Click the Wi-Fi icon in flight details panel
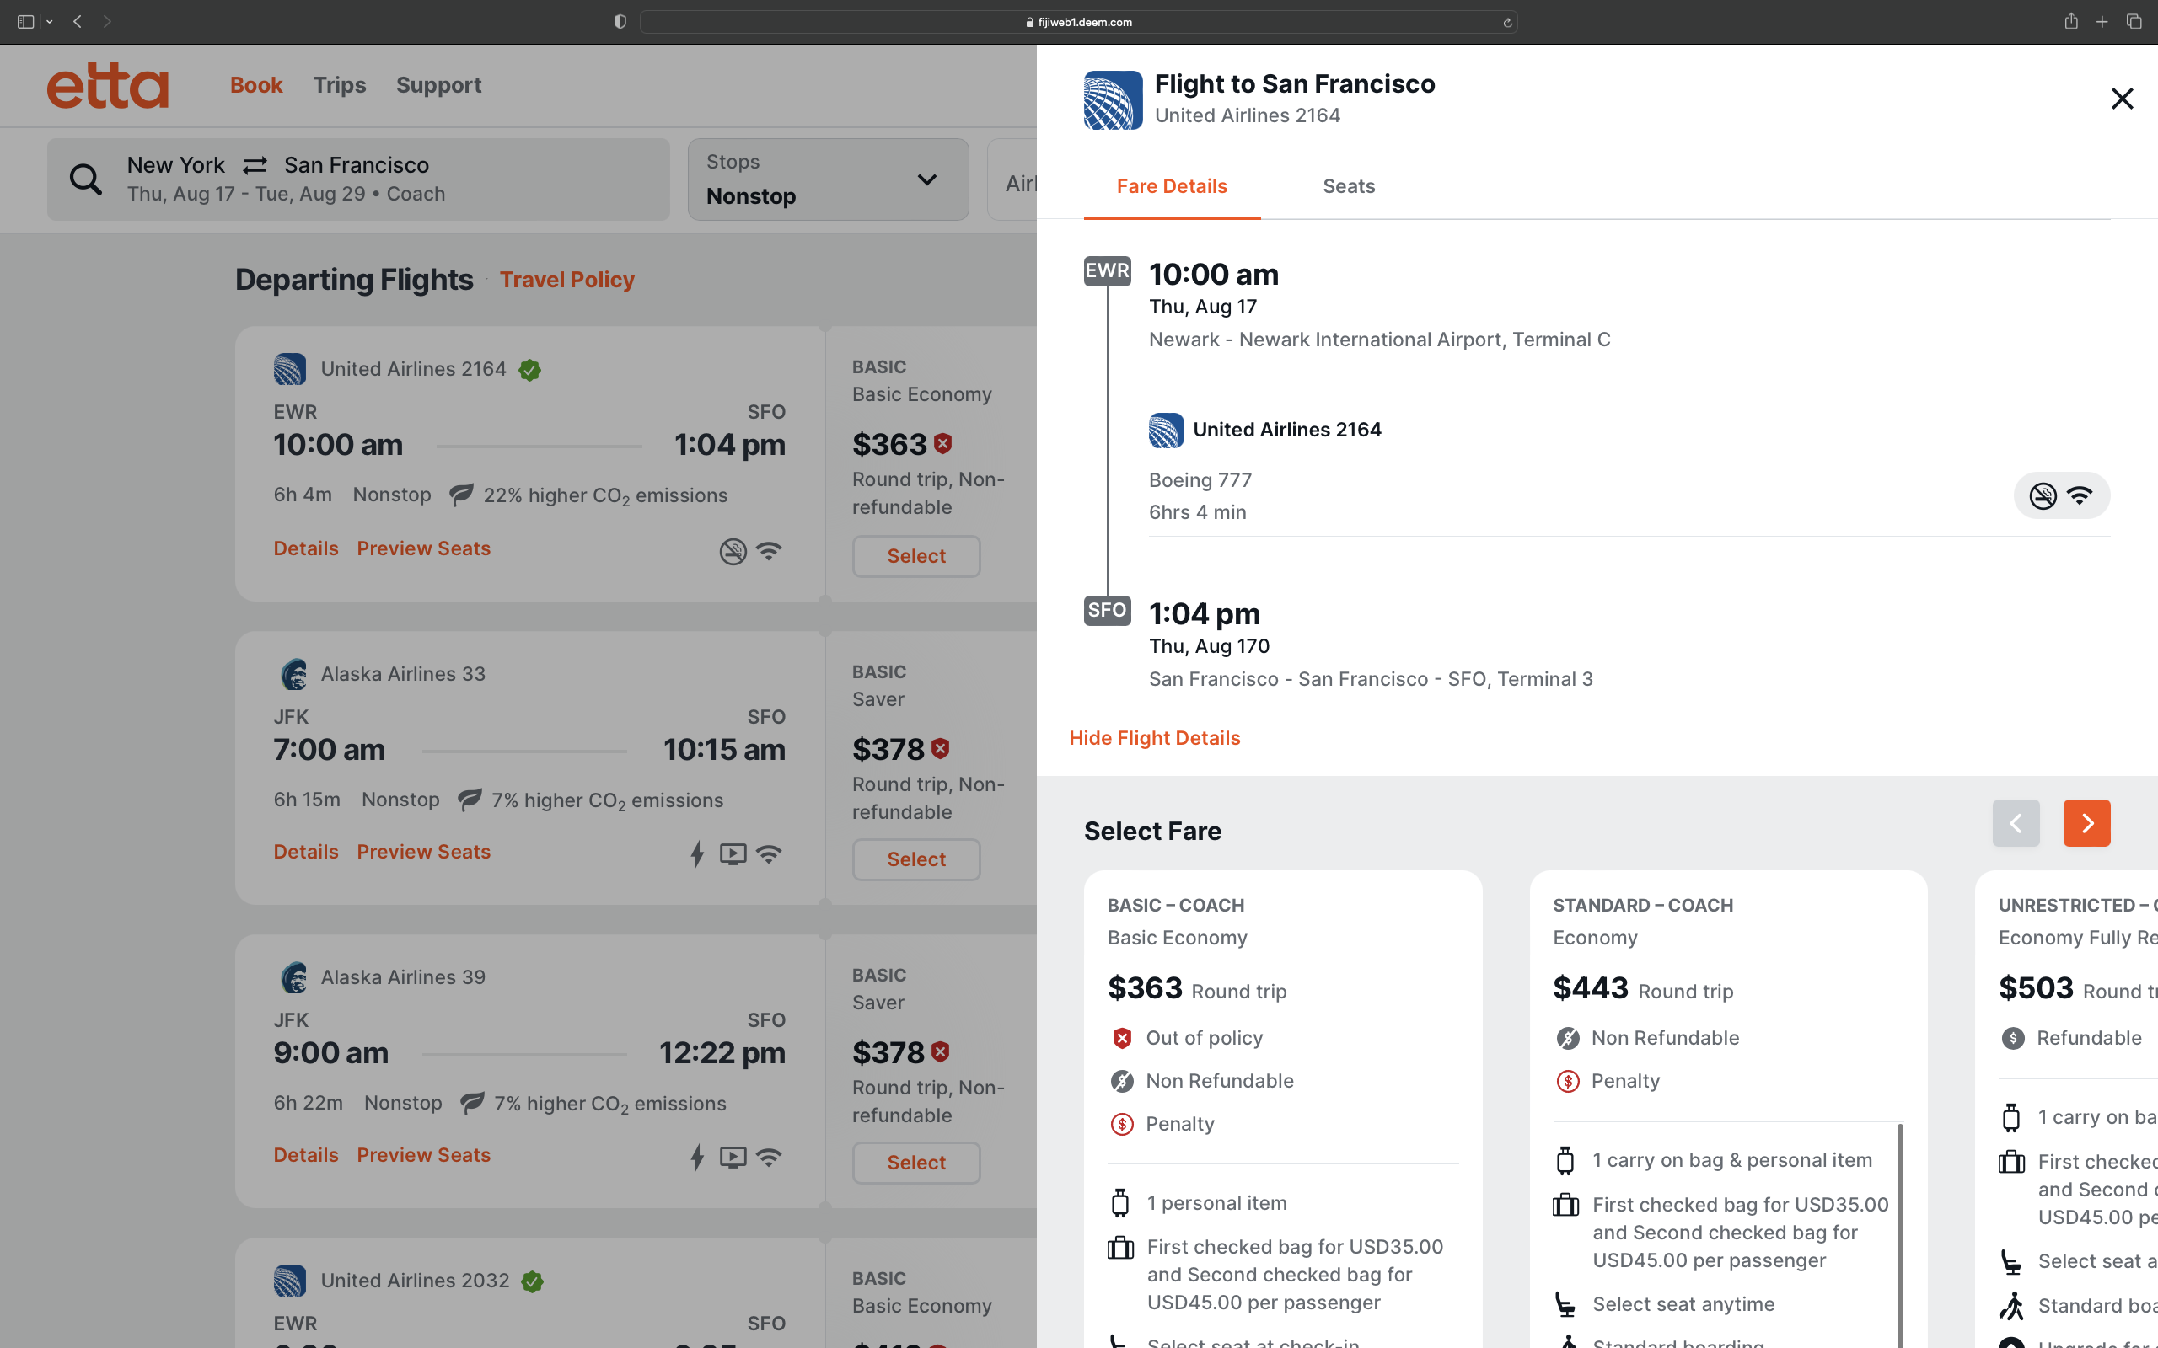Image resolution: width=2158 pixels, height=1348 pixels. click(x=2079, y=495)
